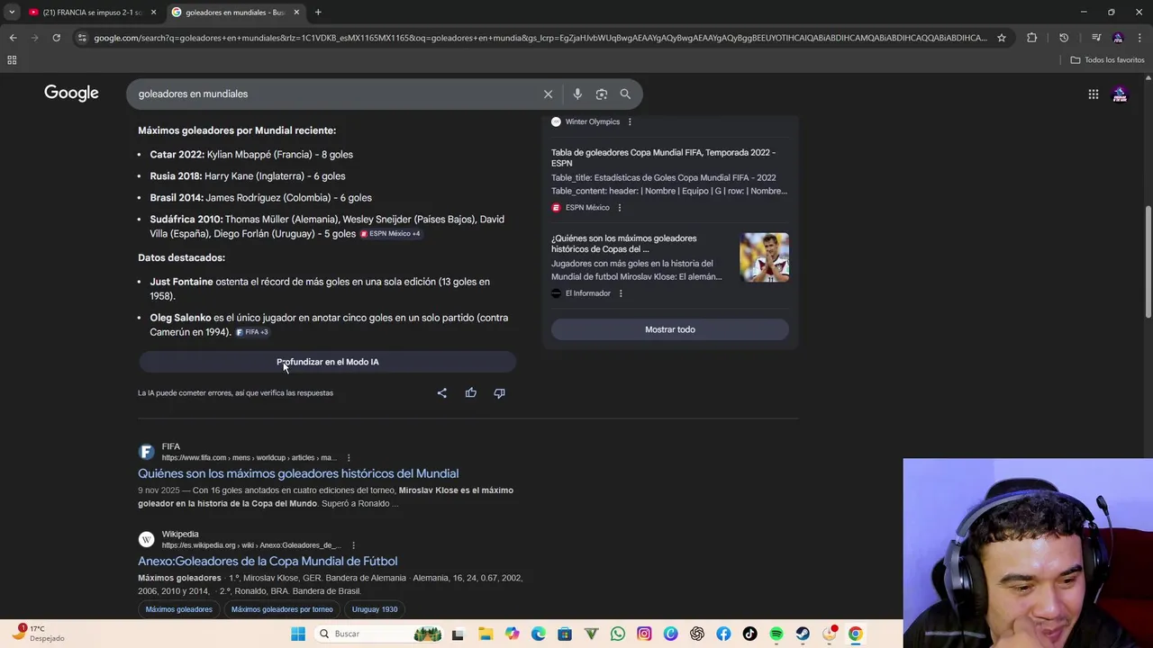The height and width of the screenshot is (648, 1153).
Task: Open WhatsApp from the taskbar
Action: pyautogui.click(x=617, y=634)
